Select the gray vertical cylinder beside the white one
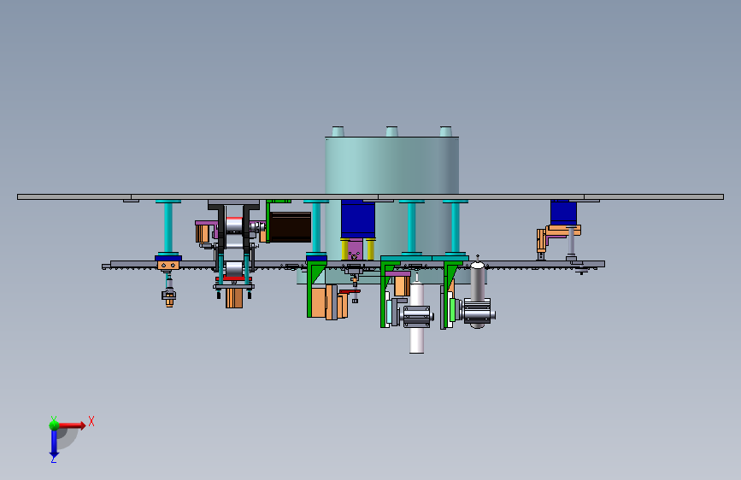Viewport: 741px width, 480px height. click(478, 282)
